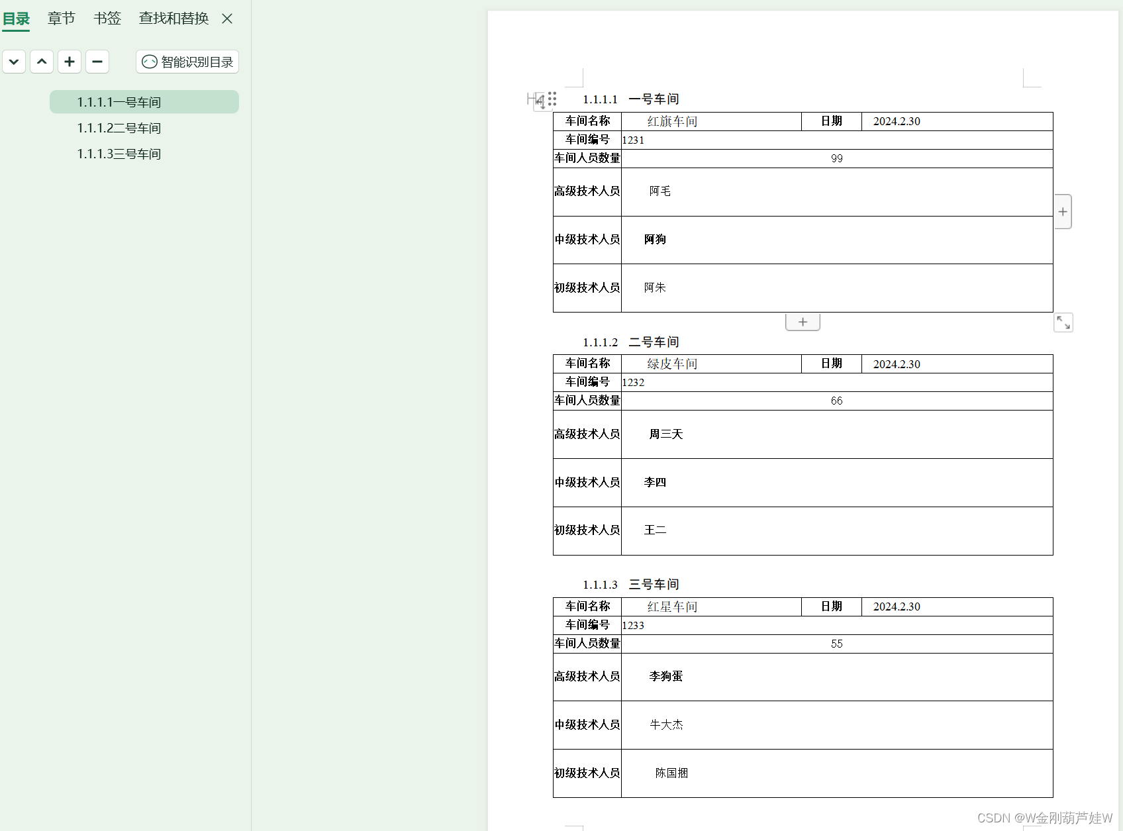1123x831 pixels.
Task: Expand all catalog levels with plus button
Action: coord(70,62)
